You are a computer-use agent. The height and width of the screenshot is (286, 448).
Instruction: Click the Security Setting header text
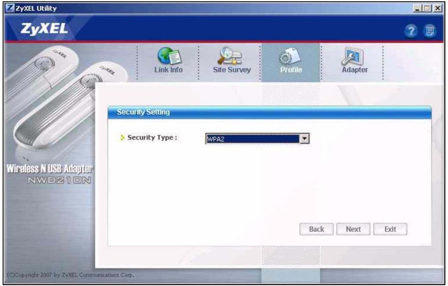tap(143, 112)
